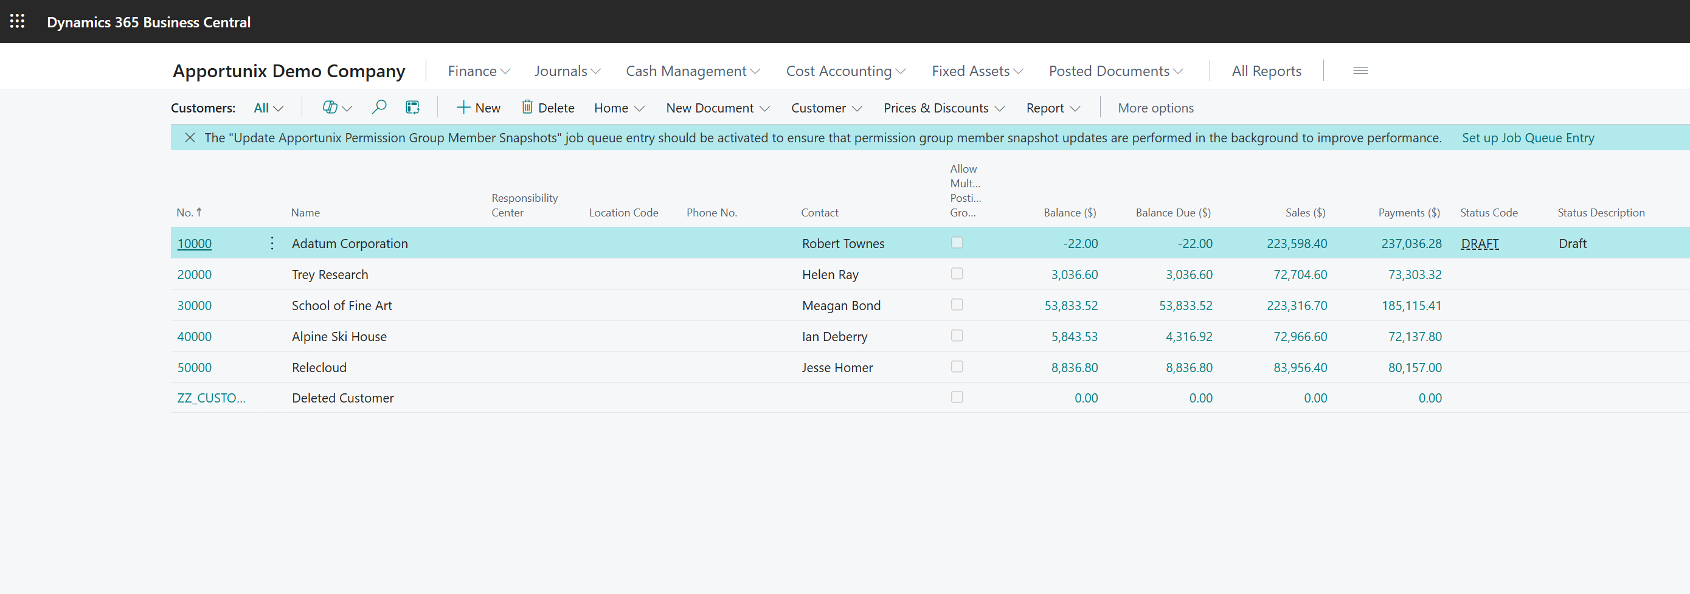
Task: Open row options for Adatum Corporation
Action: pyautogui.click(x=272, y=244)
